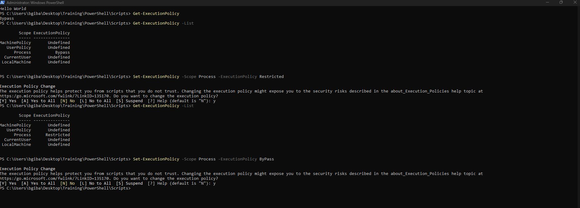Click the Execution Policy Change heading
580x208 pixels.
[27, 86]
